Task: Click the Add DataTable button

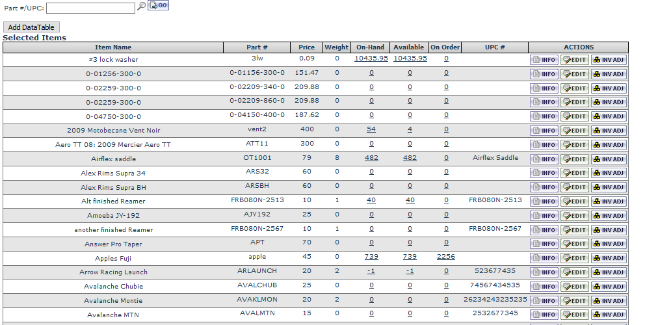Action: pos(32,27)
